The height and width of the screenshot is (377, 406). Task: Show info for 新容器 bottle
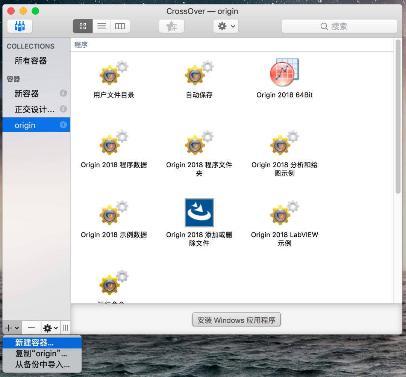click(x=63, y=93)
